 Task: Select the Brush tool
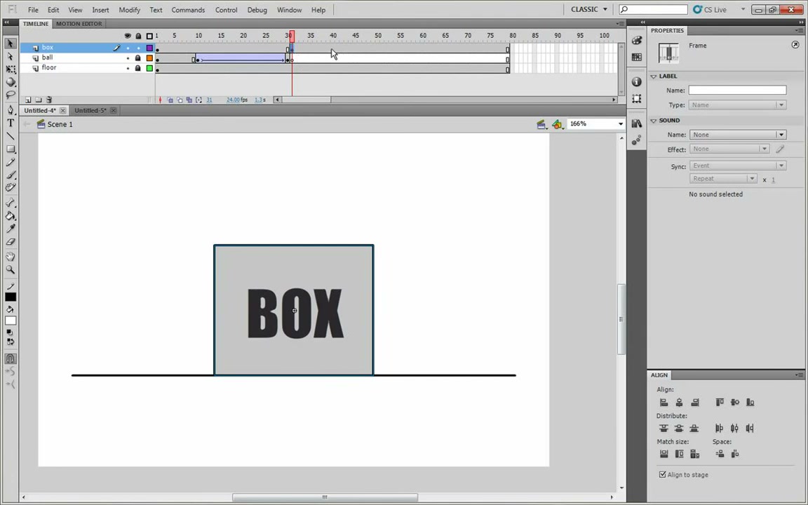point(11,175)
